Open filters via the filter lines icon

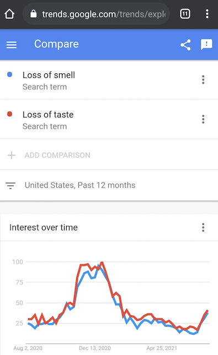click(10, 185)
